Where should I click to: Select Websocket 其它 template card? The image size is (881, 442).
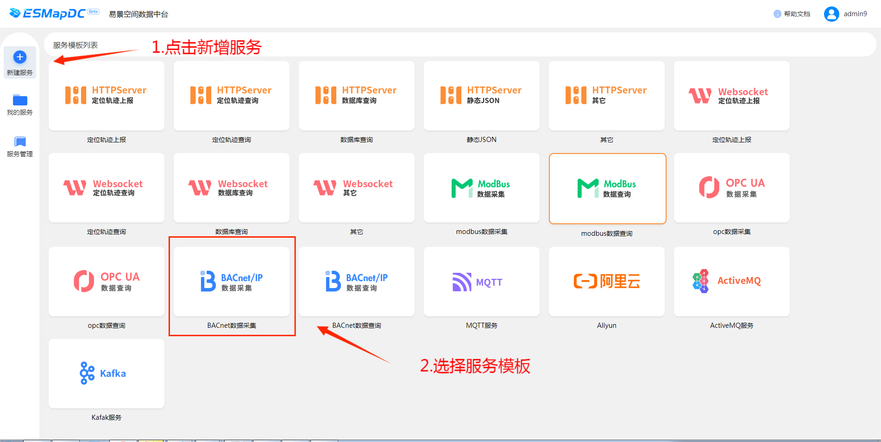(357, 188)
